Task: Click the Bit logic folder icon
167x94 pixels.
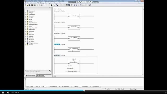Action: pos(27,13)
